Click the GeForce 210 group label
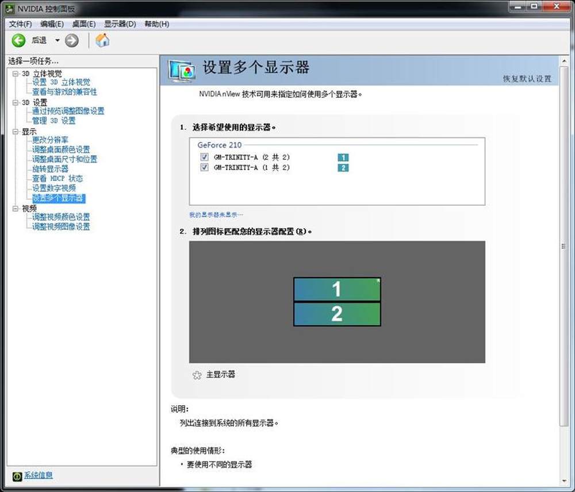Image resolution: width=575 pixels, height=492 pixels. pyautogui.click(x=219, y=145)
